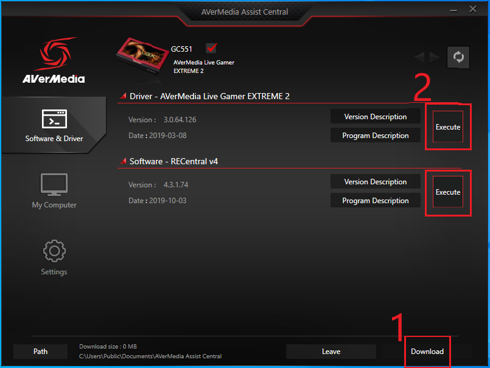This screenshot has width=490, height=368.
Task: Click the AVerMedia Live Gamer EXTREME 2 label
Action: coord(204,66)
